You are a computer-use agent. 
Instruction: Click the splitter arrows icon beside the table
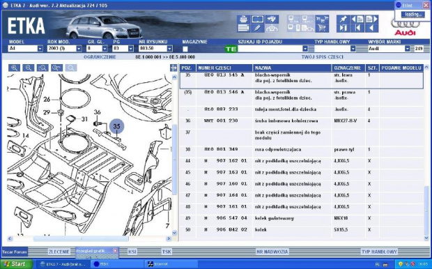173,68
